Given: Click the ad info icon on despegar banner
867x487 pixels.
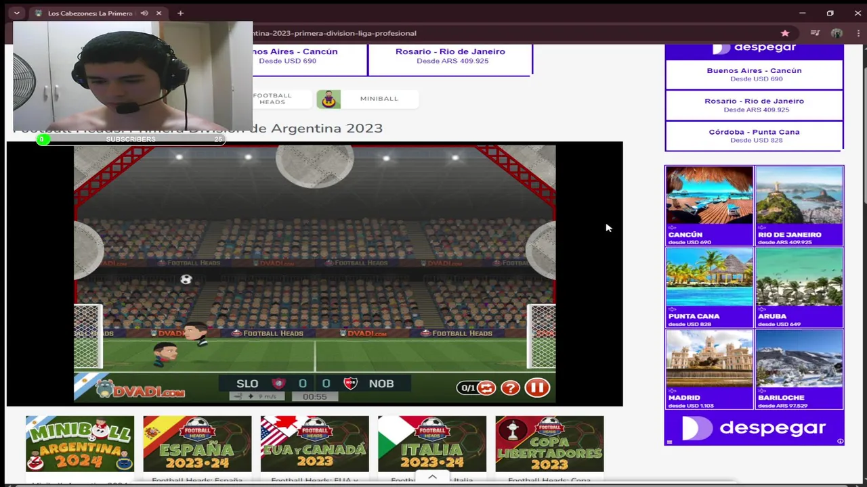Looking at the screenshot, I should click(840, 441).
